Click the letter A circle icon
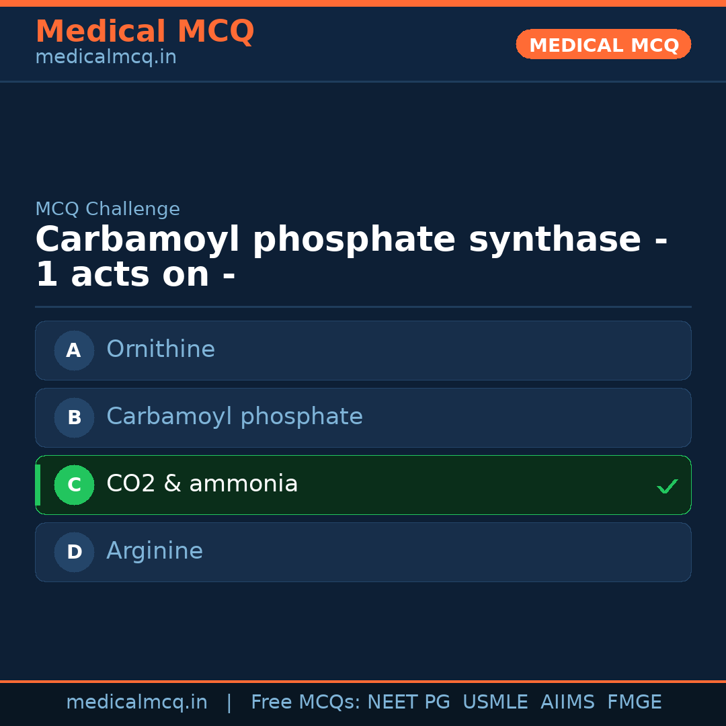The height and width of the screenshot is (726, 726). (74, 350)
